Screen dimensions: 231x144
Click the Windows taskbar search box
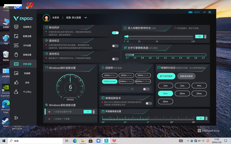click(x=35, y=141)
